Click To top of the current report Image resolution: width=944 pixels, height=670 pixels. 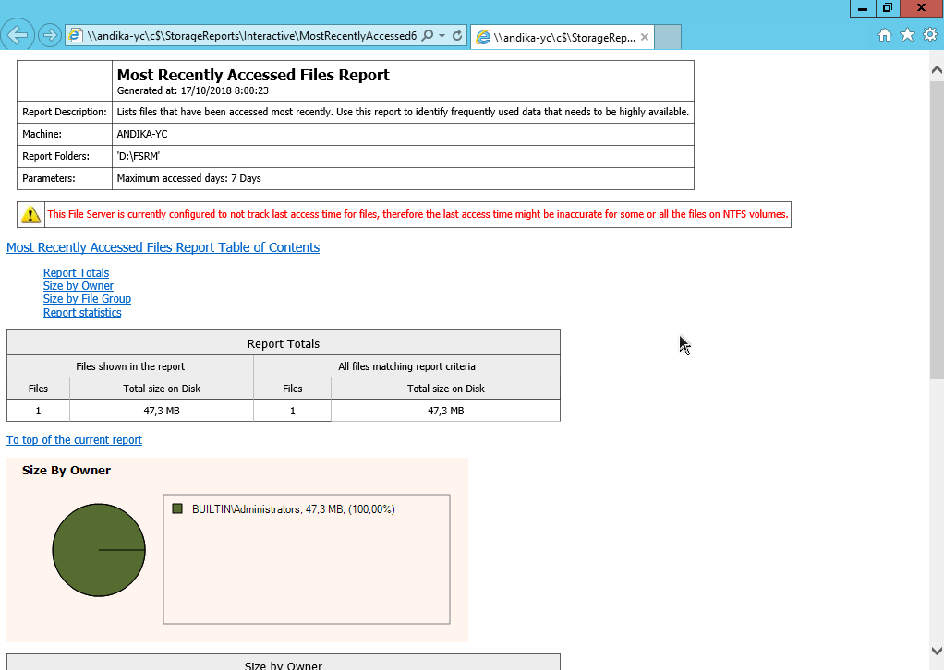tap(74, 440)
